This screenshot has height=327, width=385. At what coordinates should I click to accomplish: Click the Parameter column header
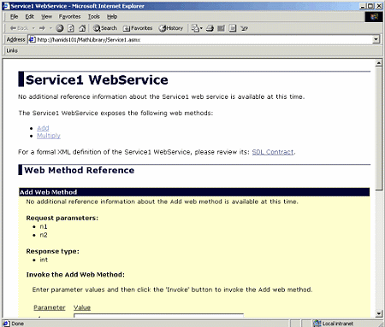[x=50, y=307]
